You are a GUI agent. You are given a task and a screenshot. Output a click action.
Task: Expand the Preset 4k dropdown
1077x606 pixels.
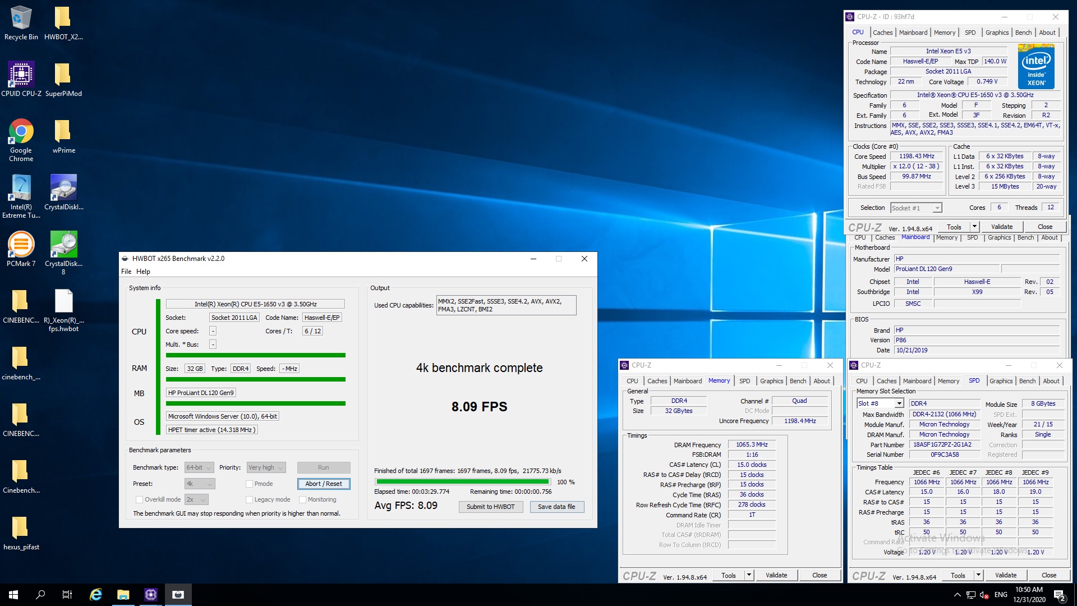click(200, 484)
